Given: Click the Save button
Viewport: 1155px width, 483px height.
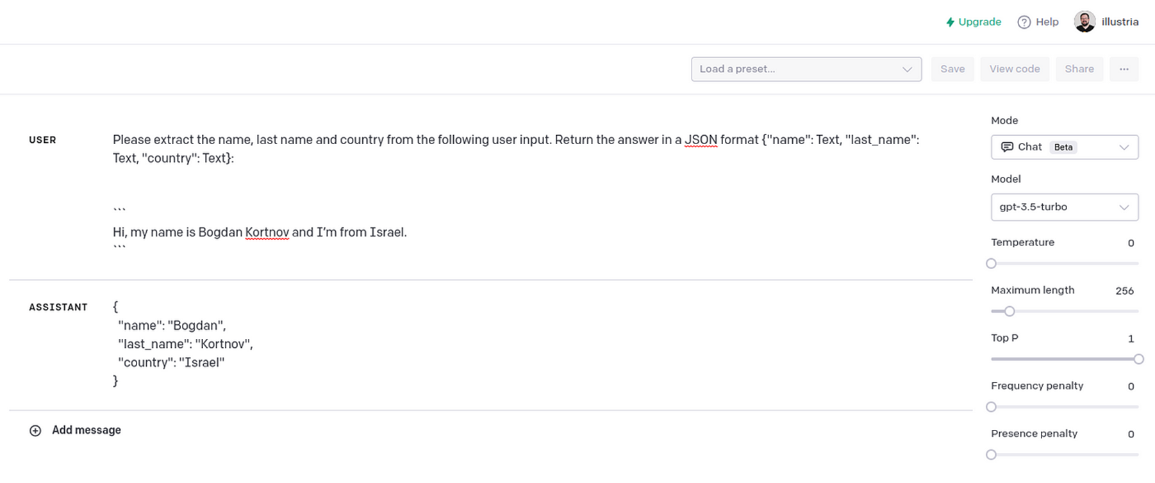Looking at the screenshot, I should [952, 69].
